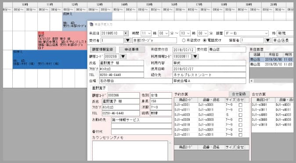Open the start hour dropdown showing 11
Viewport: 296px width, 163px height.
[x=149, y=33]
